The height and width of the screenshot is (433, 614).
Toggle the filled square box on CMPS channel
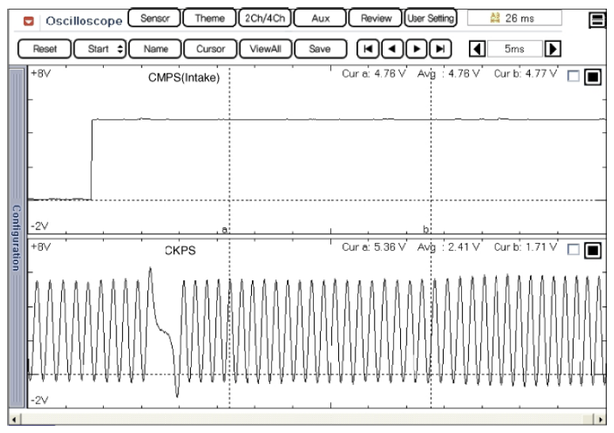[x=593, y=76]
